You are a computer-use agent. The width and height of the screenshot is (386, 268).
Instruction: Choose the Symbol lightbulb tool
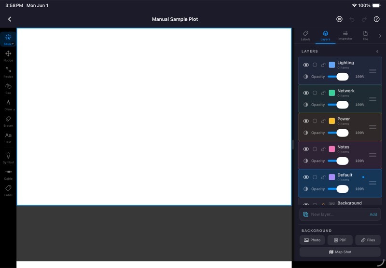click(x=8, y=158)
